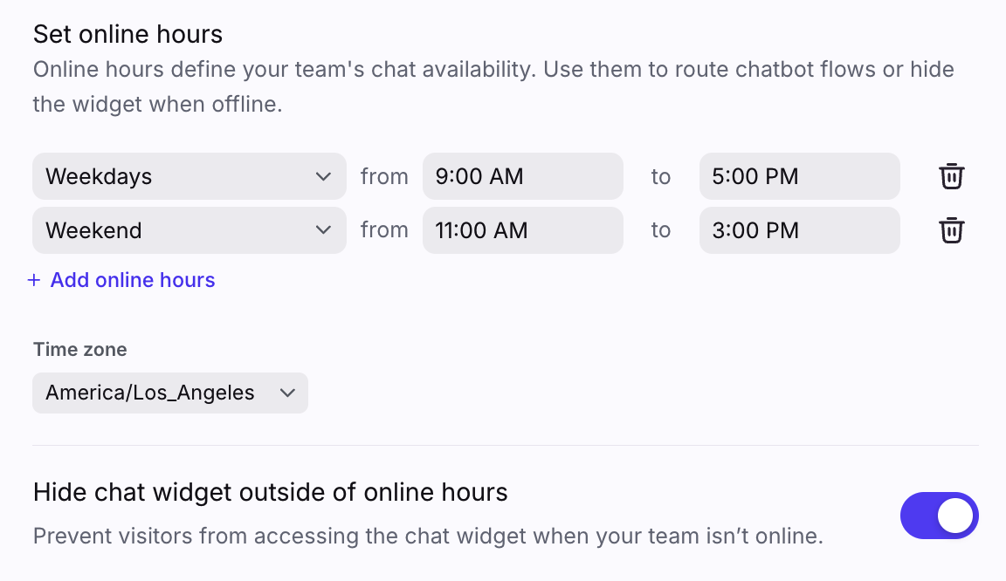Click the "from" label in Weekdays row
Screen dimensions: 1006x581
pos(384,176)
